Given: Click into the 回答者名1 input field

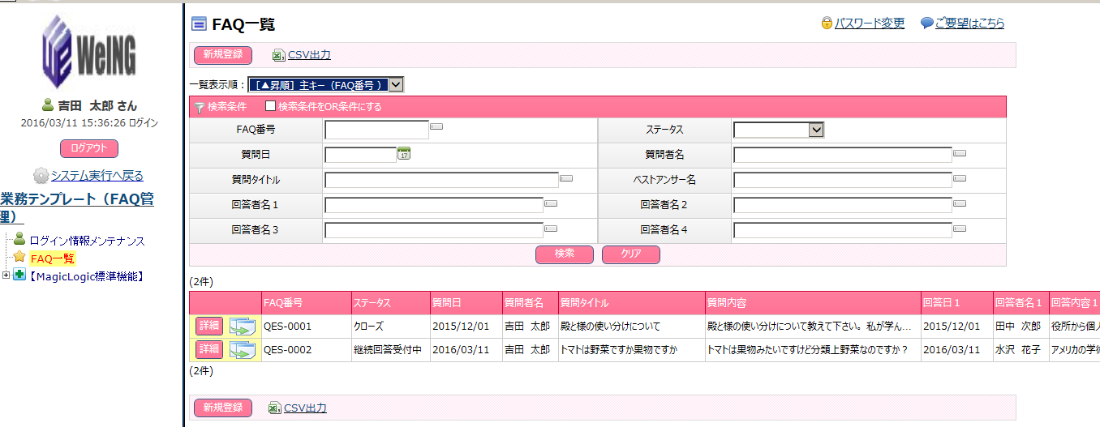Looking at the screenshot, I should [x=433, y=205].
